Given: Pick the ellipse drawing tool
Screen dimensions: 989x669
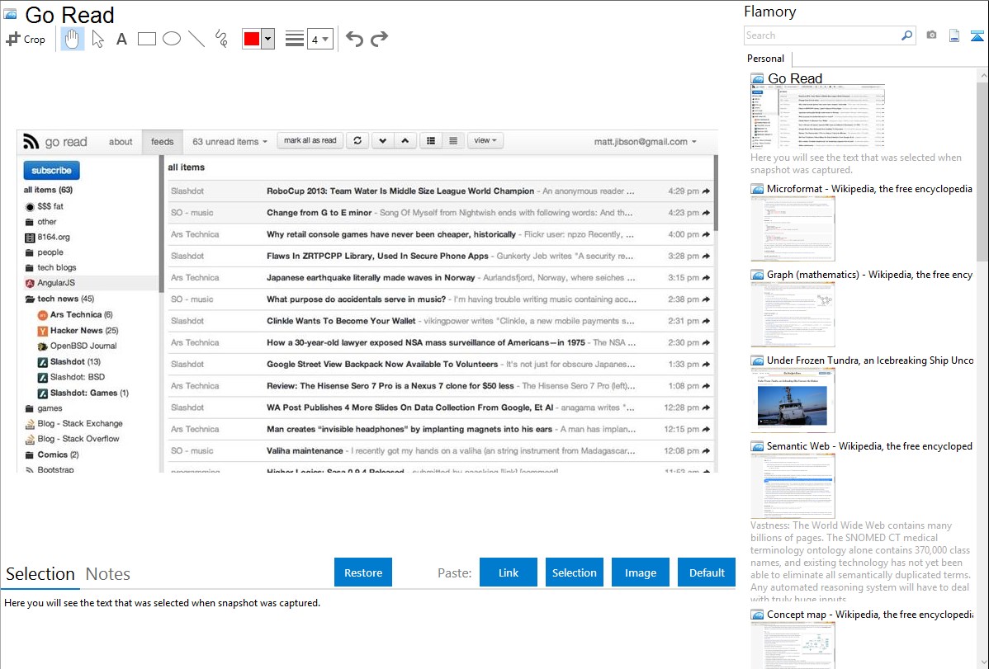Looking at the screenshot, I should click(x=172, y=39).
